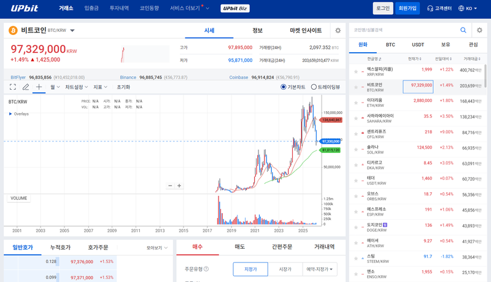Click the 회원가입 button
This screenshot has height=282, width=491.
click(x=408, y=9)
